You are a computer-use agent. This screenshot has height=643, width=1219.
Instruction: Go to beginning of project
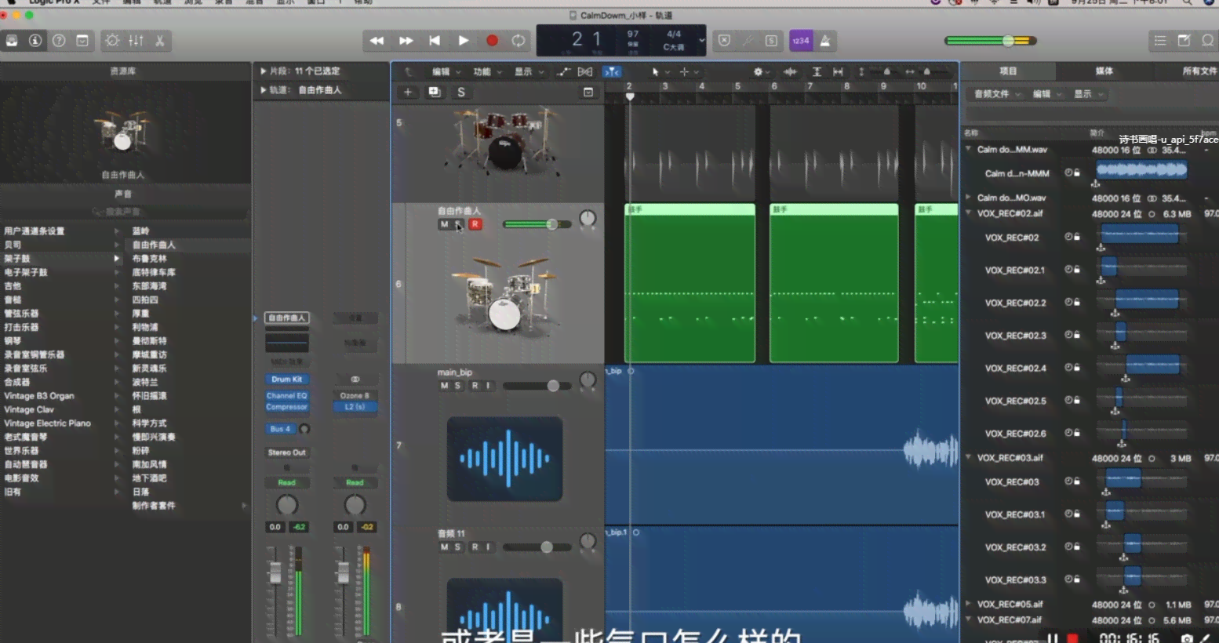click(435, 41)
